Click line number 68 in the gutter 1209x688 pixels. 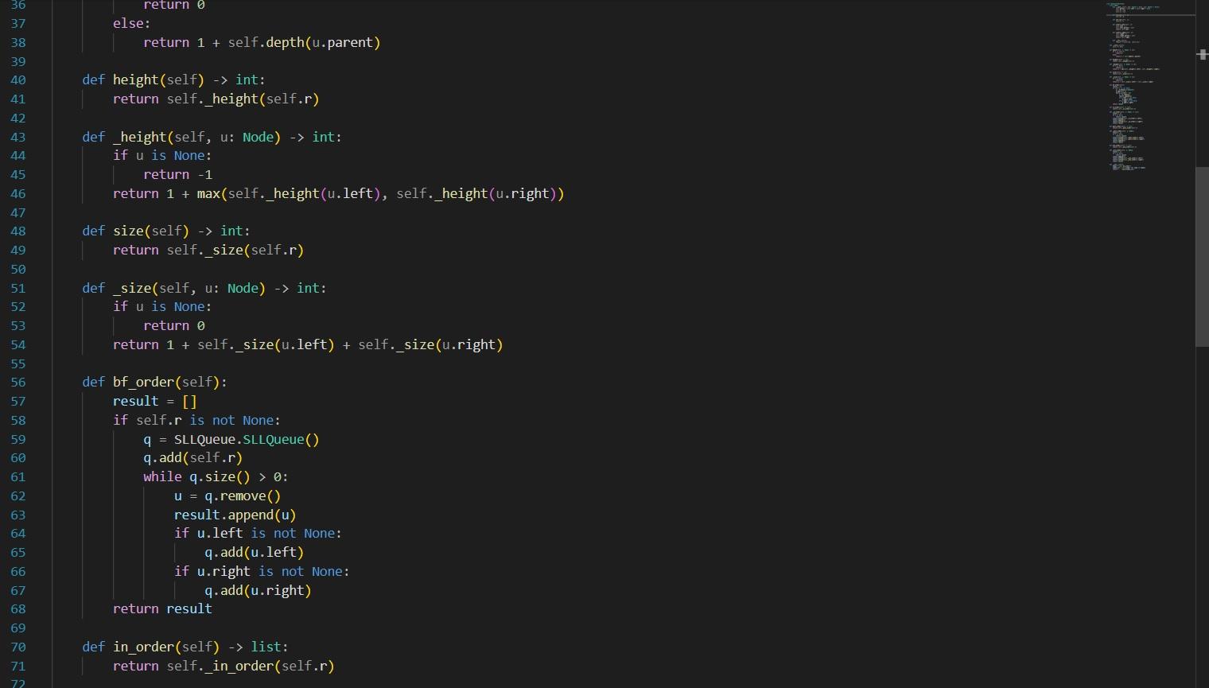tap(18, 609)
